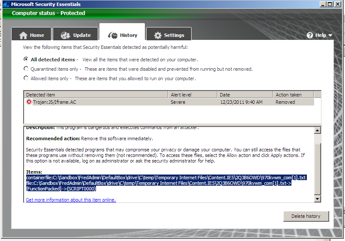Image resolution: width=345 pixels, height=241 pixels.
Task: Click the Severe alert level cell
Action: click(178, 102)
